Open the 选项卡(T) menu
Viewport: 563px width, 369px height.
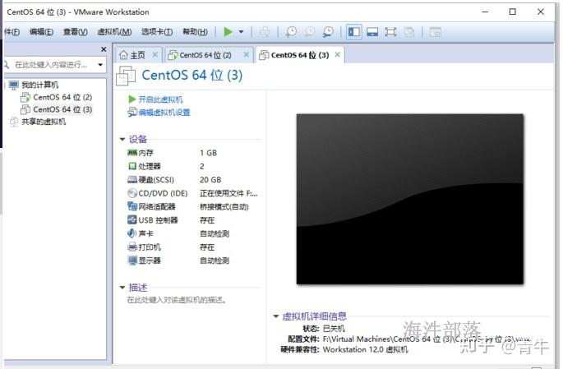click(x=157, y=32)
